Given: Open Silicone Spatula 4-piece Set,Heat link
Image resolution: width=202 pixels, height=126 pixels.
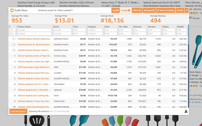Looking at the screenshot, I should [34, 78].
